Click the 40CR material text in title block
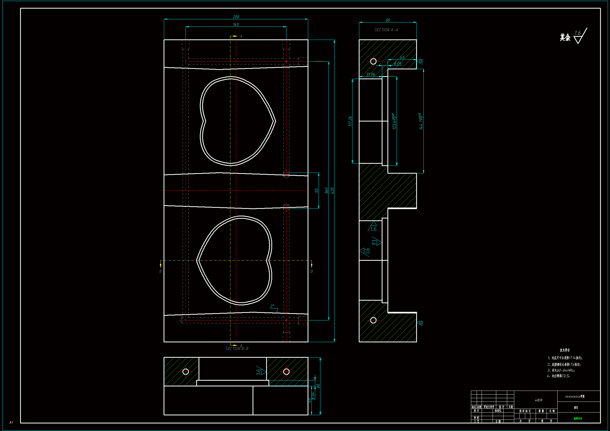Image resolution: width=610 pixels, height=431 pixels. (x=538, y=400)
